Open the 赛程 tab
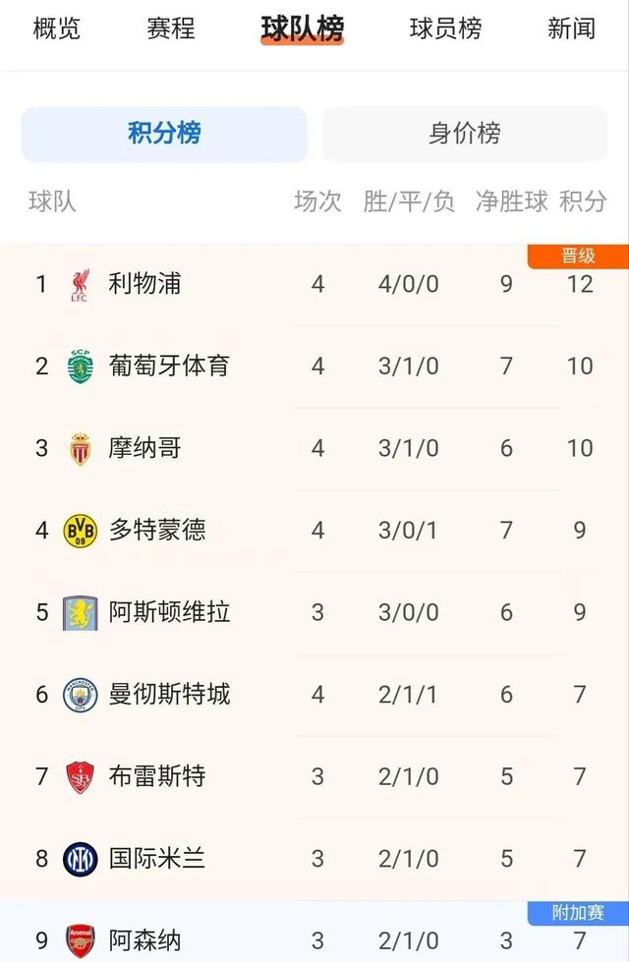 coord(170,29)
